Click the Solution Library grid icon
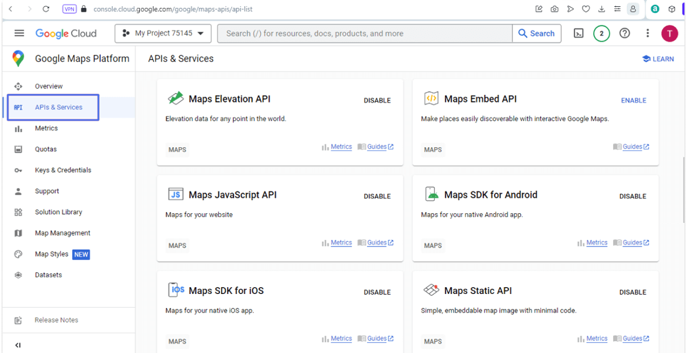The height and width of the screenshot is (353, 687). click(x=18, y=212)
